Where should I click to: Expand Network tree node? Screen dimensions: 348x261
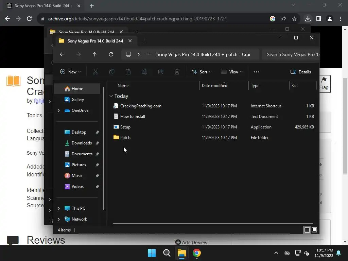tap(58, 219)
